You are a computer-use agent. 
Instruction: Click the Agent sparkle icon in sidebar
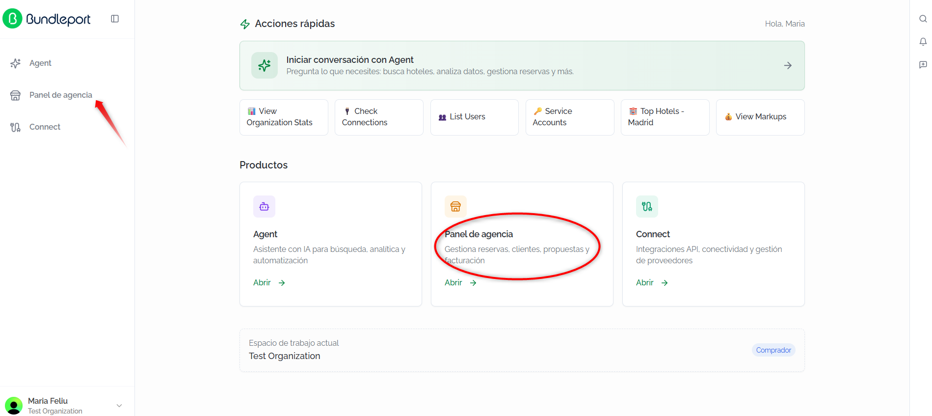pyautogui.click(x=15, y=63)
